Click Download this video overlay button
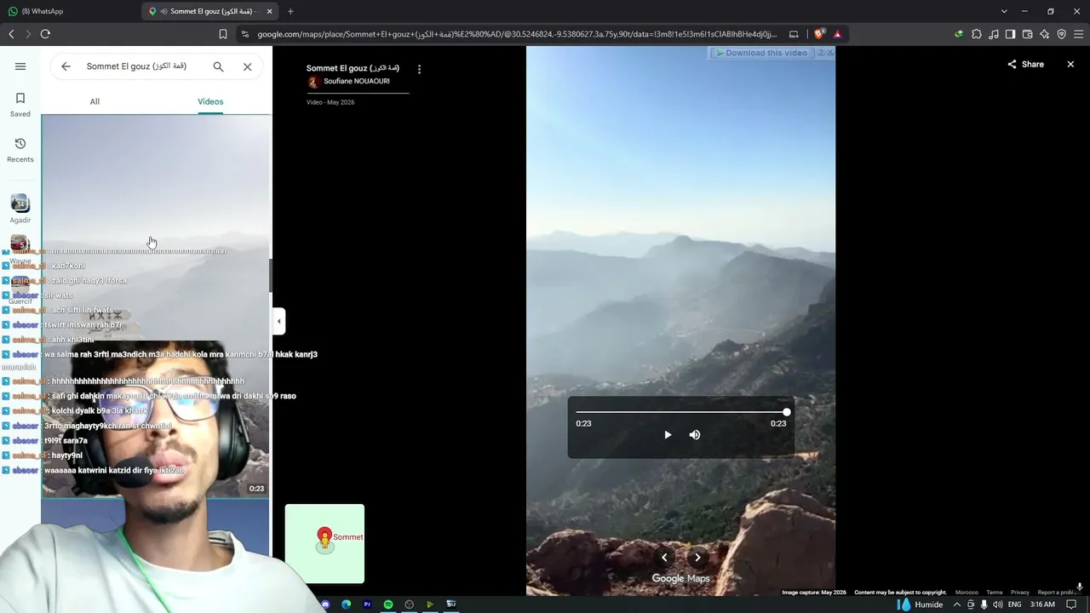The image size is (1090, 613). (762, 53)
